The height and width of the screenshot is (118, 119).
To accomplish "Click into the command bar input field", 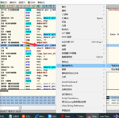I will click(x=9, y=108).
